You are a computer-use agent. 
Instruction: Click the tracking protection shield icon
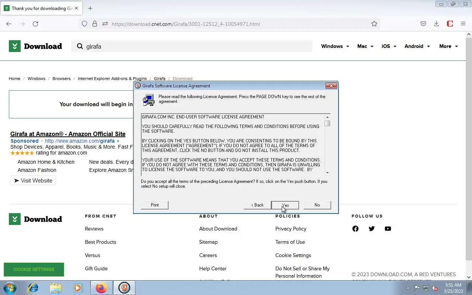coord(84,24)
